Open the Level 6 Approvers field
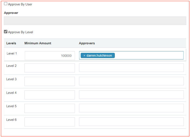 click(x=131, y=122)
